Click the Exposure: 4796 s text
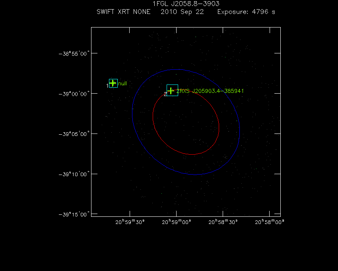The width and height of the screenshot is (338, 271). pos(246,12)
